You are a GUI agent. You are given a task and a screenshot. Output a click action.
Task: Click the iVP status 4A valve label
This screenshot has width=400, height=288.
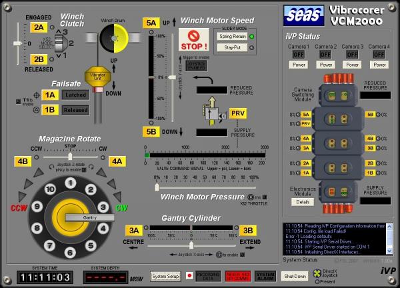tap(306, 139)
